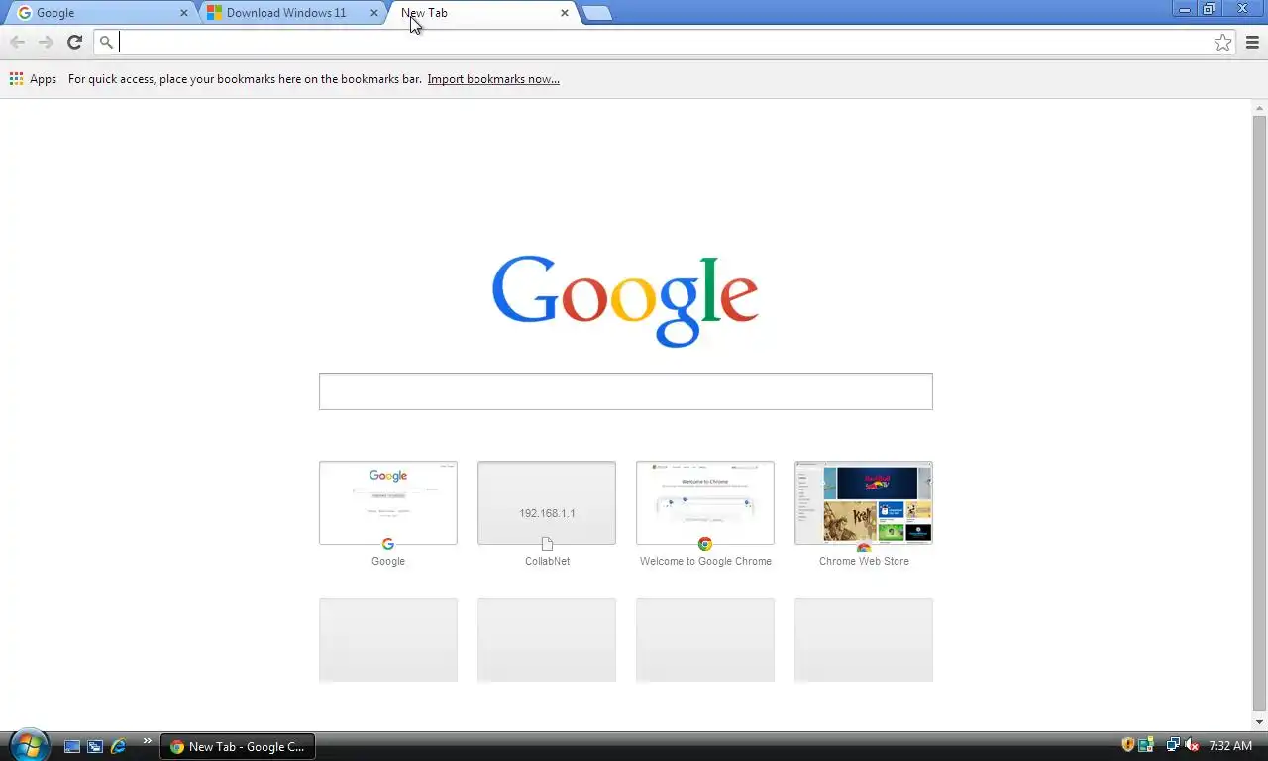Open the Google most-visited thumbnail

(x=388, y=502)
